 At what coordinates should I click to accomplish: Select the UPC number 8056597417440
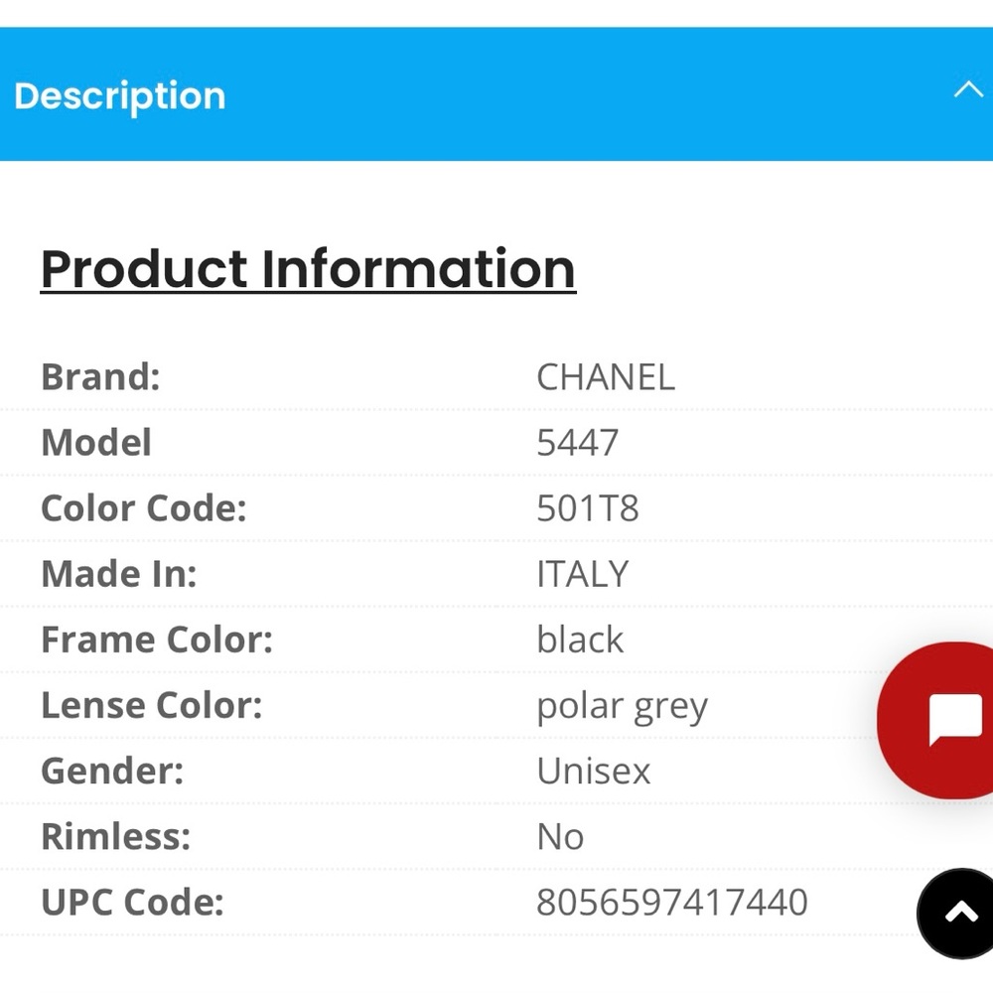(672, 903)
